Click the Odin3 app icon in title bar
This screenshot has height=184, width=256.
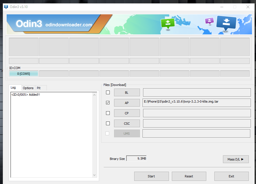pos(6,7)
